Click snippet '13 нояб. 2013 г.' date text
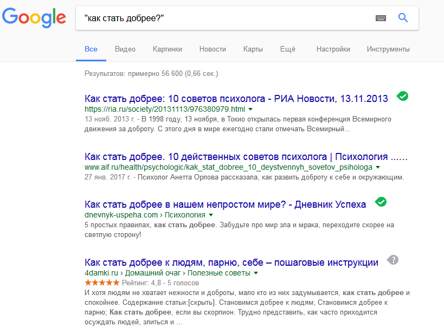The height and width of the screenshot is (333, 444). coord(110,119)
